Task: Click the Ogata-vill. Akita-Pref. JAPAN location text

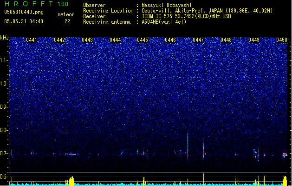Action: coord(207,11)
